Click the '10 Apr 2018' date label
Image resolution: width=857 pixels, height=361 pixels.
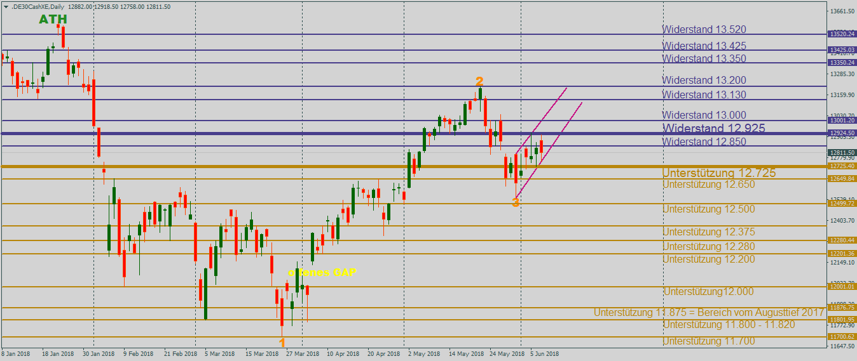(x=343, y=354)
